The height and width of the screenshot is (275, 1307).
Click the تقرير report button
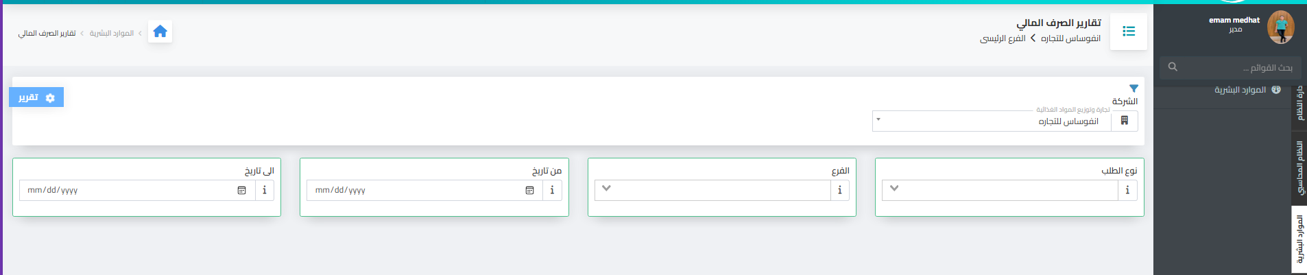click(36, 97)
